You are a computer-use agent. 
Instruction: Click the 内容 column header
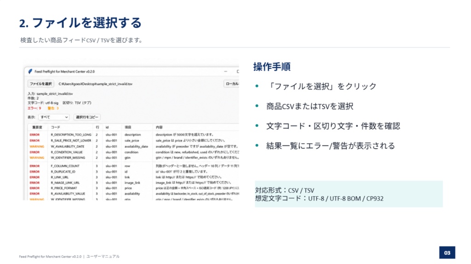click(159, 127)
